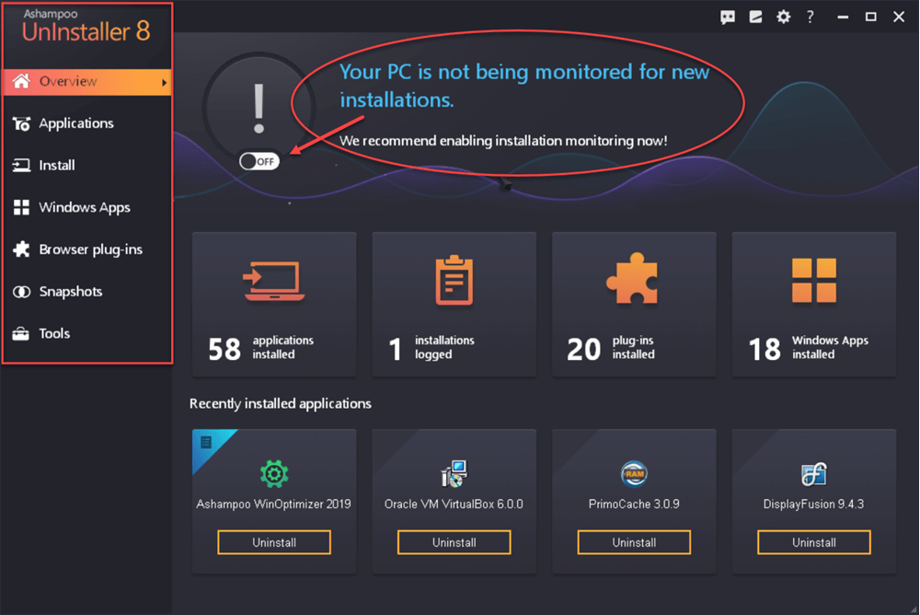Click the 'Ashampoo WinOptimizer 2019' name
The height and width of the screenshot is (615, 920).
point(274,504)
